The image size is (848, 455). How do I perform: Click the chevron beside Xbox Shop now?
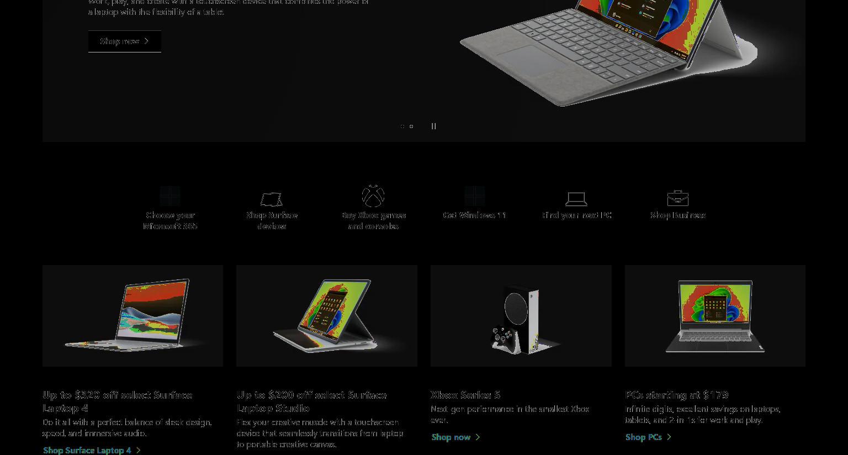478,437
